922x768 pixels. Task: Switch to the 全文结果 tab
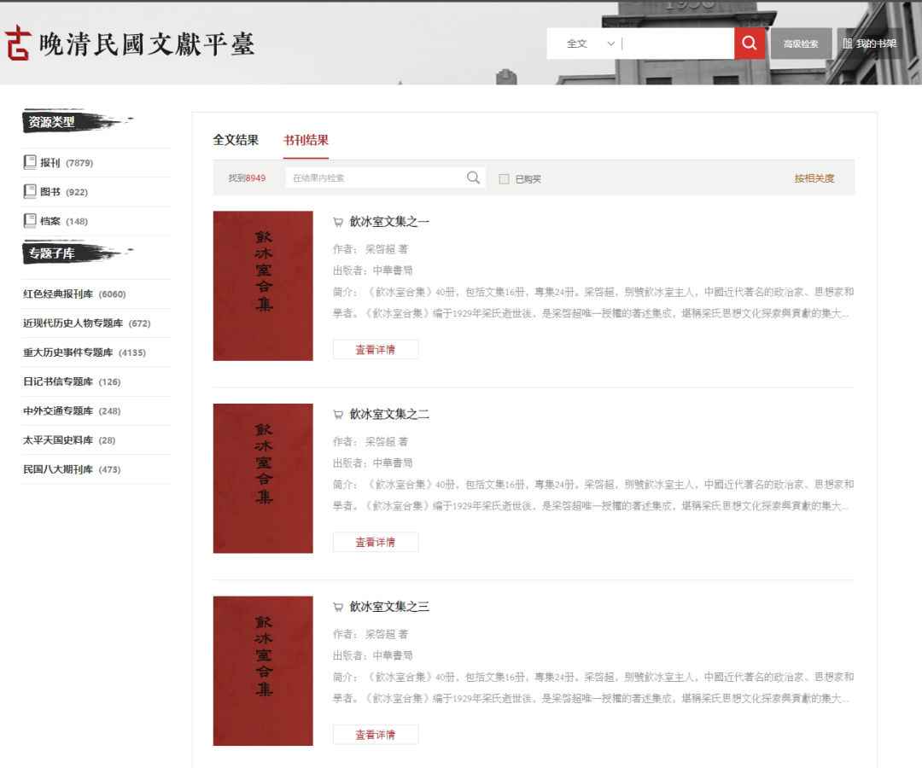tap(236, 140)
